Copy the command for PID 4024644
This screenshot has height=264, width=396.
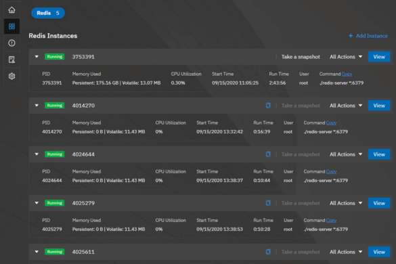[331, 171]
